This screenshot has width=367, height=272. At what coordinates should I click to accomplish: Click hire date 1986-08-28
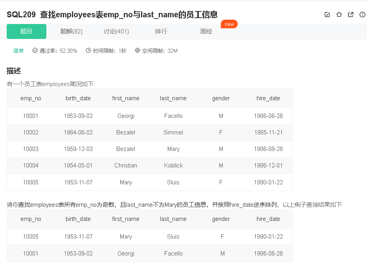pos(268,149)
